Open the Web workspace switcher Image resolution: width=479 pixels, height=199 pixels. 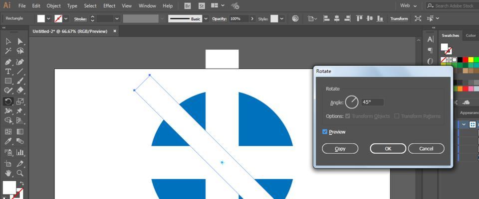409,5
